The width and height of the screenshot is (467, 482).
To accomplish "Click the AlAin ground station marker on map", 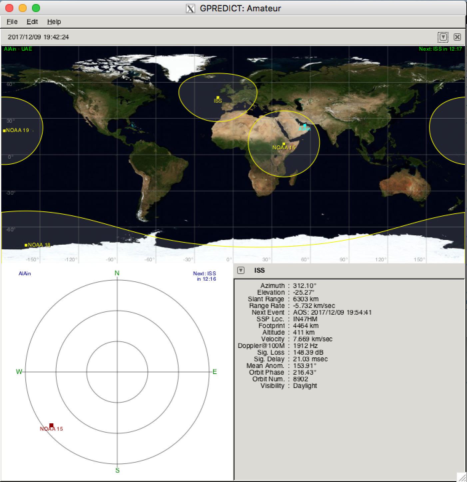I will [305, 125].
